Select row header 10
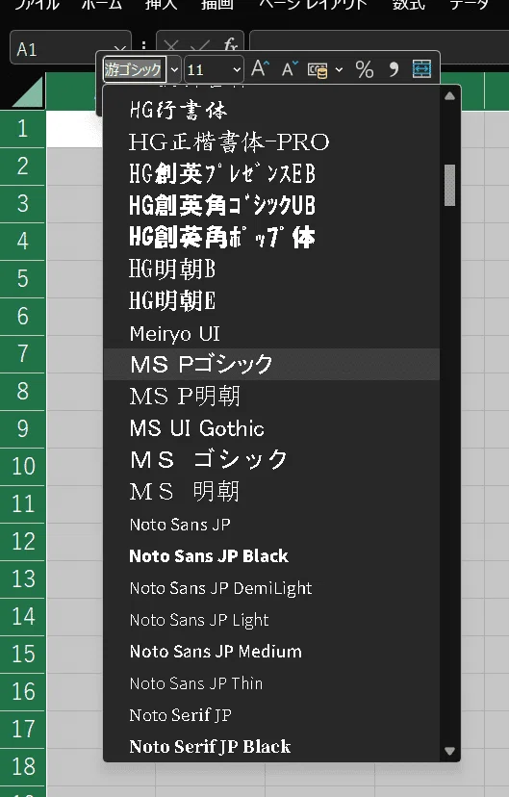The height and width of the screenshot is (797, 509). 23,466
